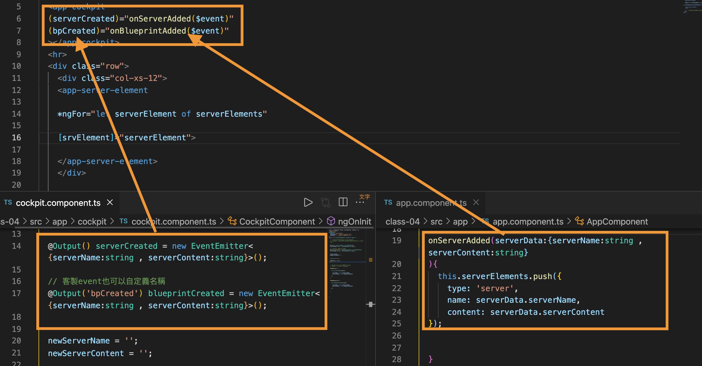Image resolution: width=702 pixels, height=366 pixels.
Task: Open the More Actions ellipsis menu
Action: coord(360,203)
